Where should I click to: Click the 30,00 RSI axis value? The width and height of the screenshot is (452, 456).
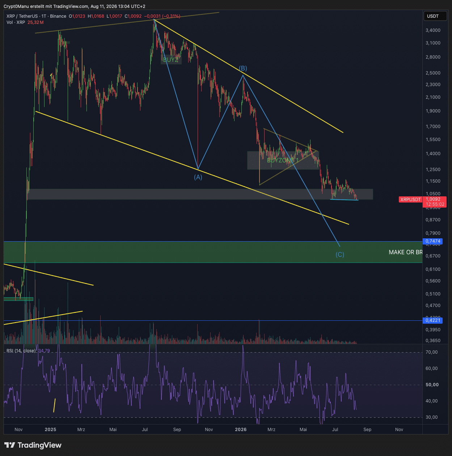pyautogui.click(x=432, y=417)
